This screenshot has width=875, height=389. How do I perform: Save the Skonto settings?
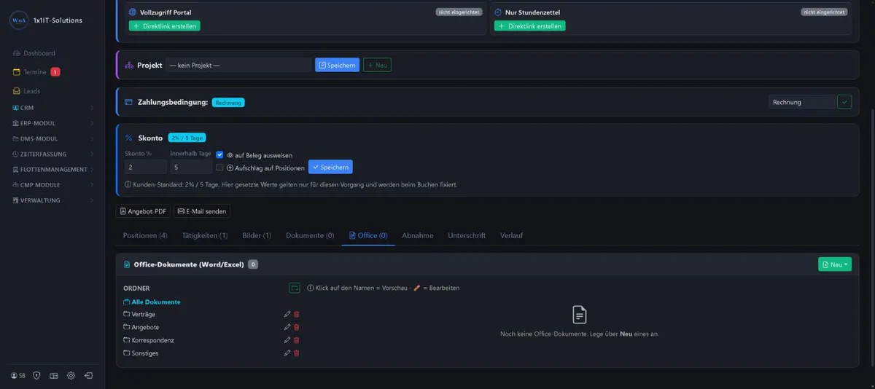click(x=330, y=167)
